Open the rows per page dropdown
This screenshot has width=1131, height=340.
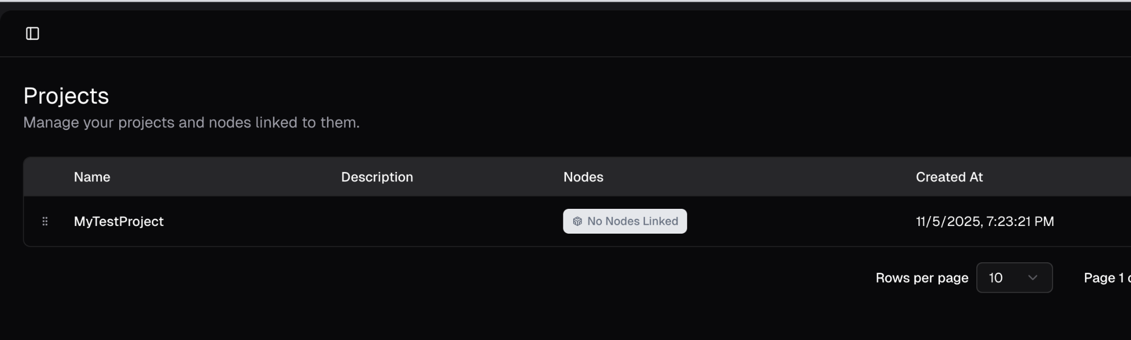point(1014,278)
